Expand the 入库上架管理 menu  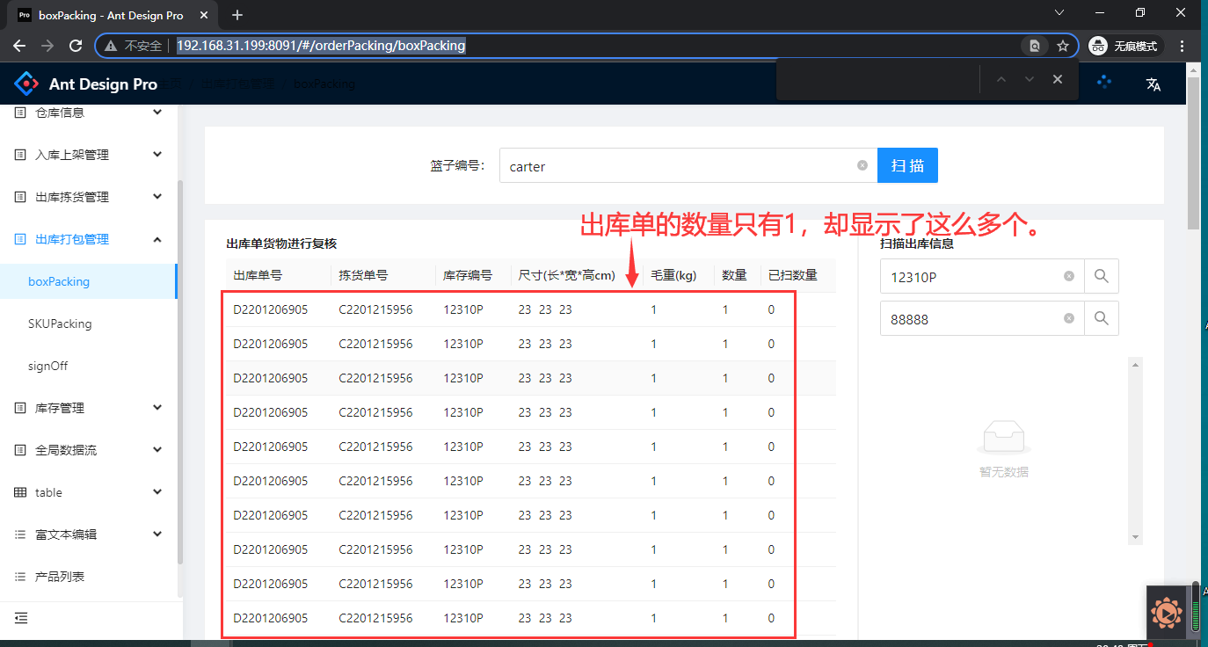coord(88,155)
